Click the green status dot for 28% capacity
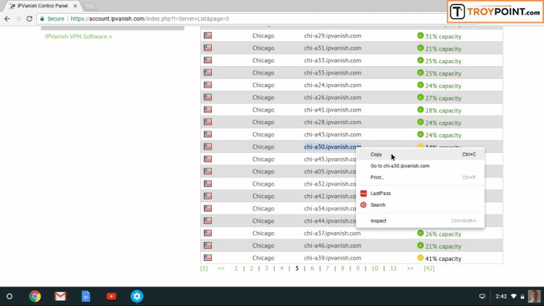Image resolution: width=544 pixels, height=306 pixels. (420, 109)
